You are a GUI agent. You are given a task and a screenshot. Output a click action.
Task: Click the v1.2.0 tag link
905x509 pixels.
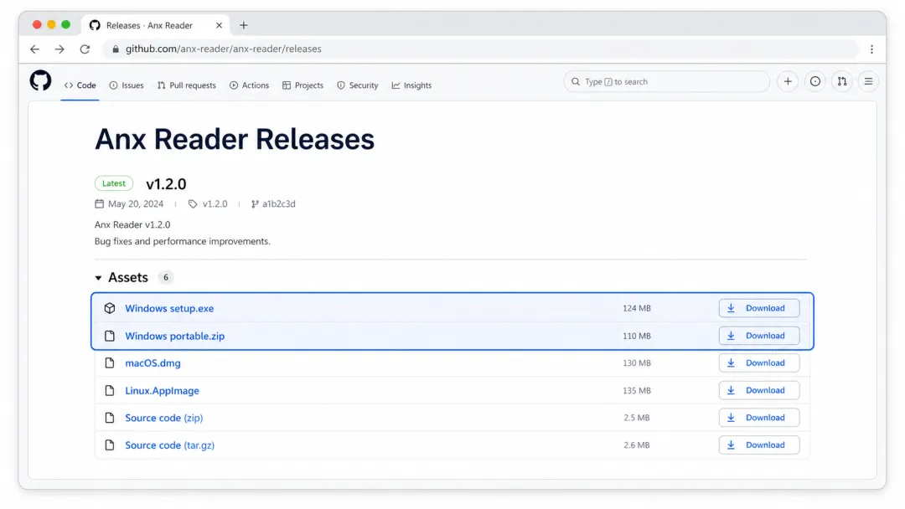point(215,204)
